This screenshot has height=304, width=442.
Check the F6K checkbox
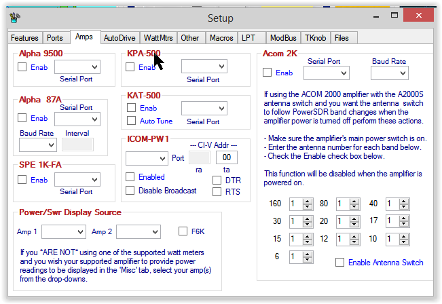[183, 231]
